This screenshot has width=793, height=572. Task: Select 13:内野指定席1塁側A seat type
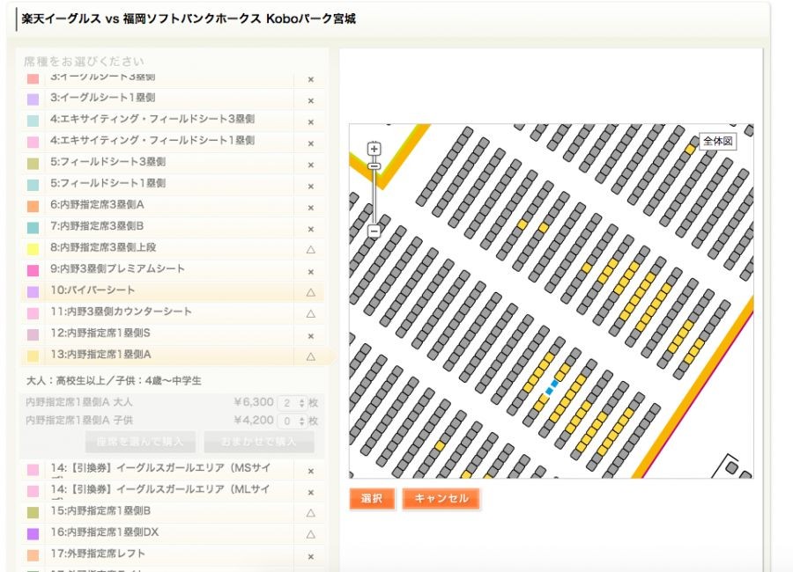(173, 355)
